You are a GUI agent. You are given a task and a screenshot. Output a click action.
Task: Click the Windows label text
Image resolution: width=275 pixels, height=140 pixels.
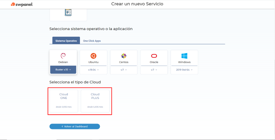click(184, 62)
